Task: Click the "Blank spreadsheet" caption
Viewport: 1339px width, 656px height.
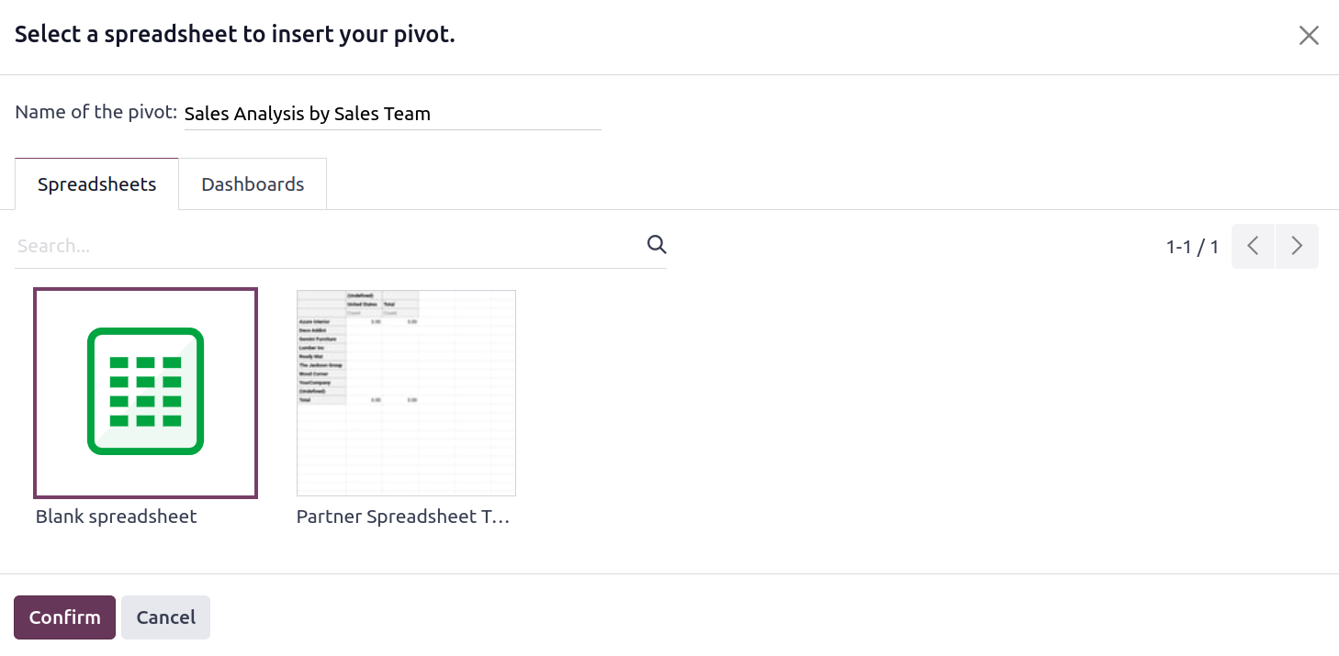Action: click(x=117, y=517)
